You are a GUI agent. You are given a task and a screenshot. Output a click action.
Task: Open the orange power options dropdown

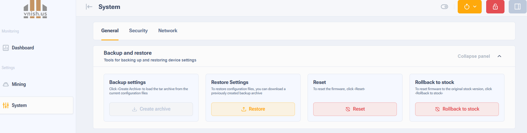coord(470,7)
